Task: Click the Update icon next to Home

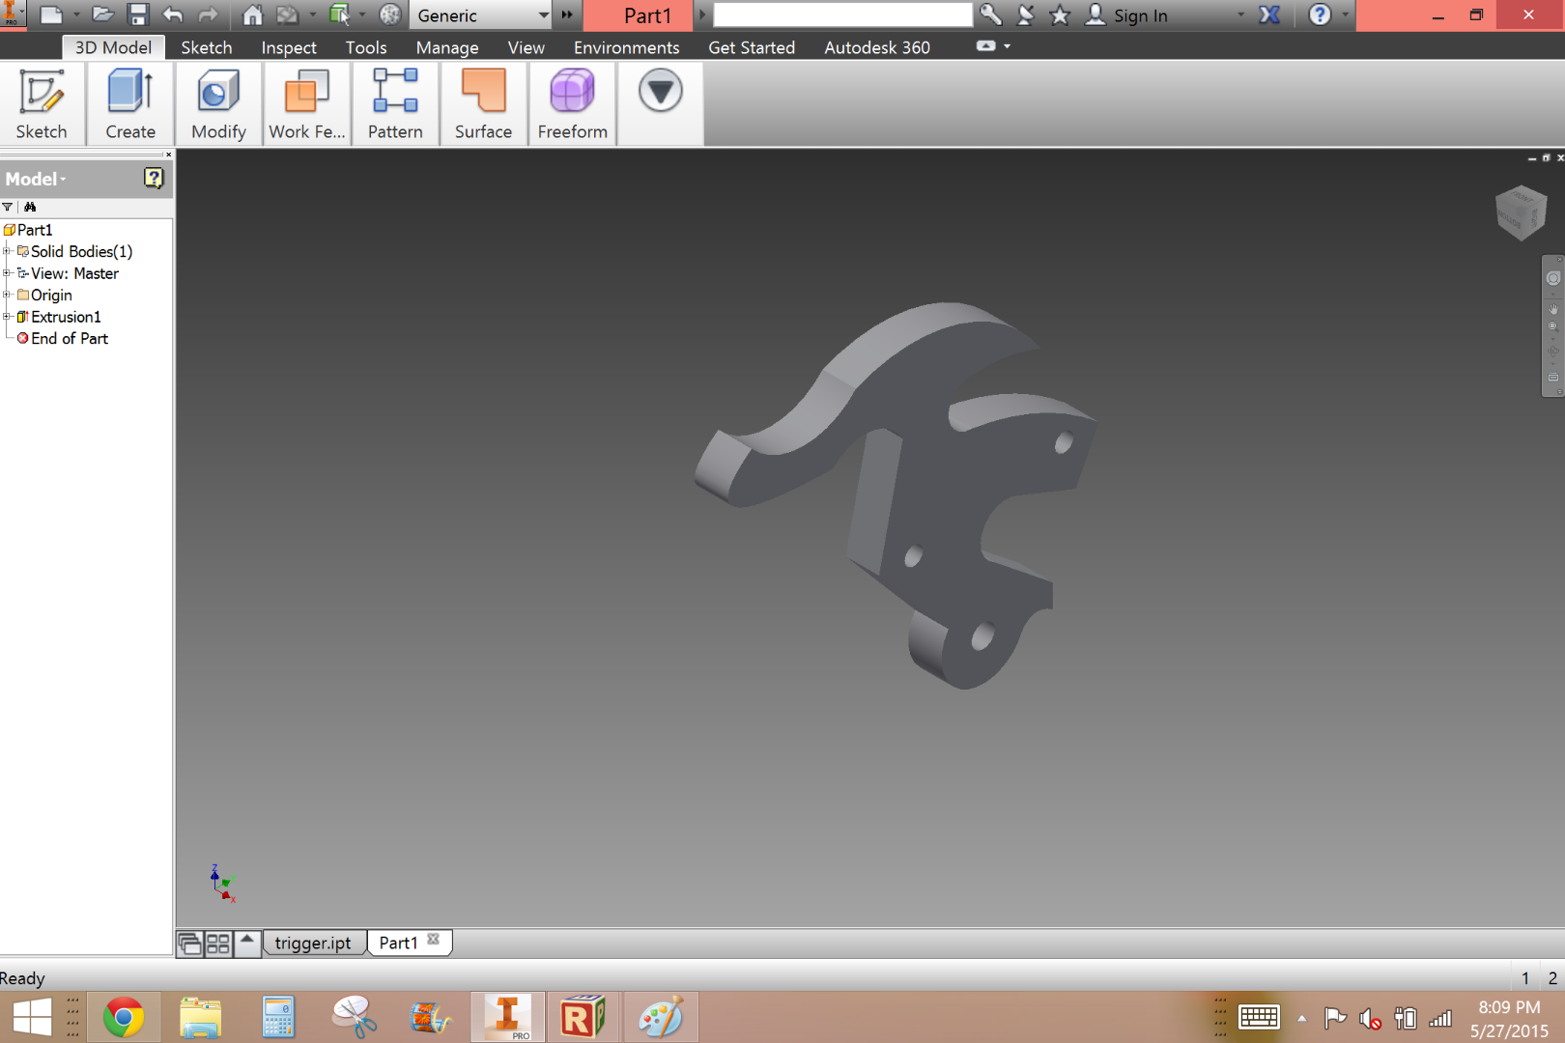Action: pyautogui.click(x=287, y=14)
